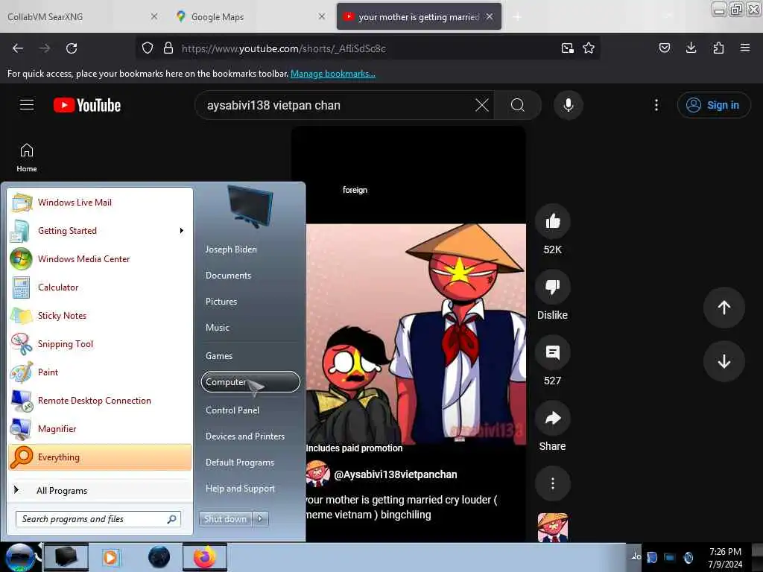Open Remote Desktop Connection
Screen dimensions: 763x572
pyautogui.click(x=100, y=400)
